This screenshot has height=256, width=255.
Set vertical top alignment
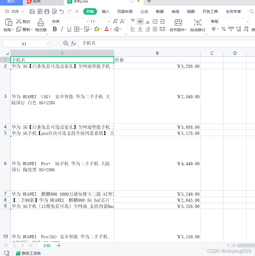pos(133,21)
